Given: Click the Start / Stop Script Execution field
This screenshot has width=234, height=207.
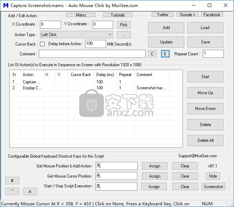Looking at the screenshot, I should (116, 186).
